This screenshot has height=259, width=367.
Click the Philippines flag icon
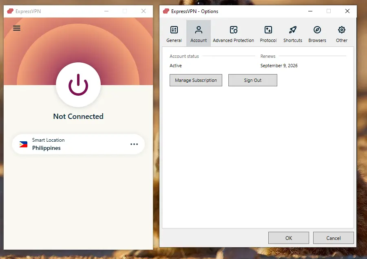click(x=23, y=144)
